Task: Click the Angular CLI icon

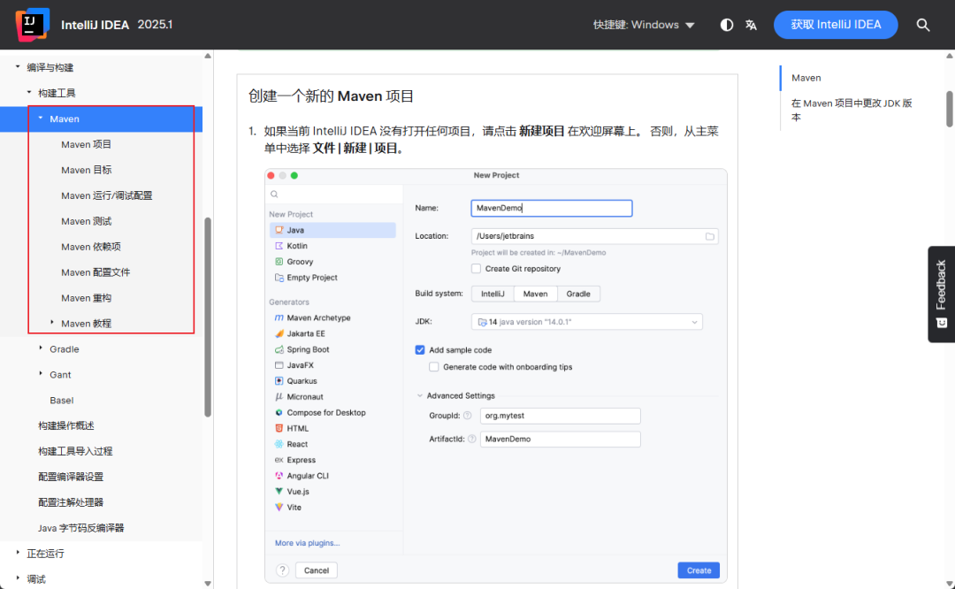Action: click(279, 477)
